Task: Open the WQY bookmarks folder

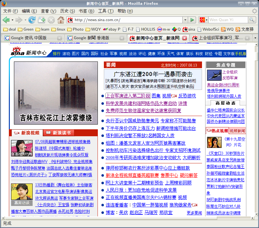Action: point(93,29)
